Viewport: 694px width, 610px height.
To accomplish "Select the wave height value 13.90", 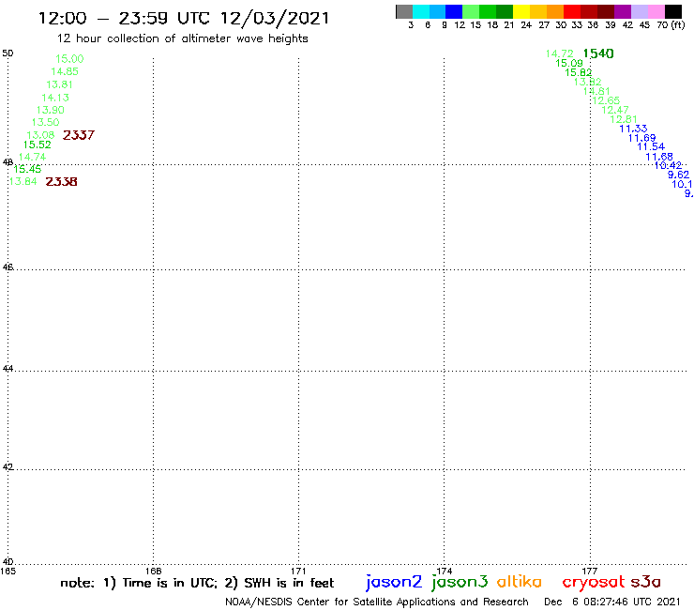I will [x=50, y=110].
